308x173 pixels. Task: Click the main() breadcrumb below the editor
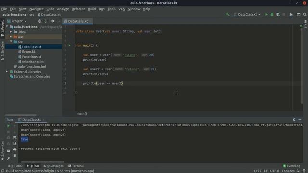(x=82, y=113)
